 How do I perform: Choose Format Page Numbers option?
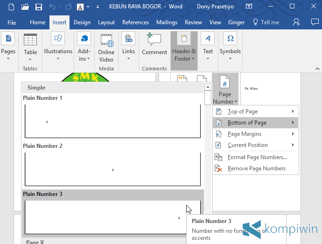tap(255, 157)
